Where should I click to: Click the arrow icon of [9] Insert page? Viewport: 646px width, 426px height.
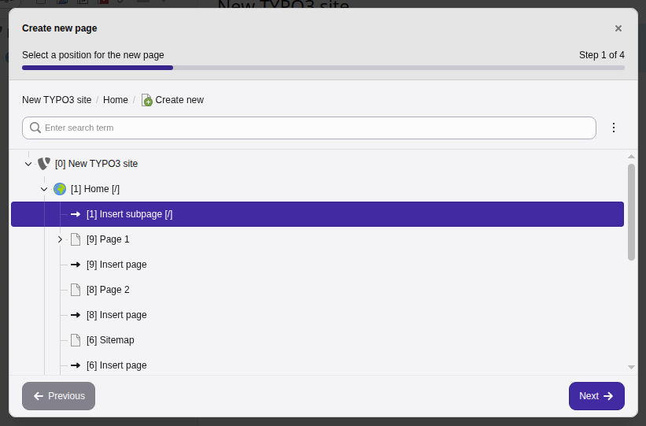coord(76,265)
